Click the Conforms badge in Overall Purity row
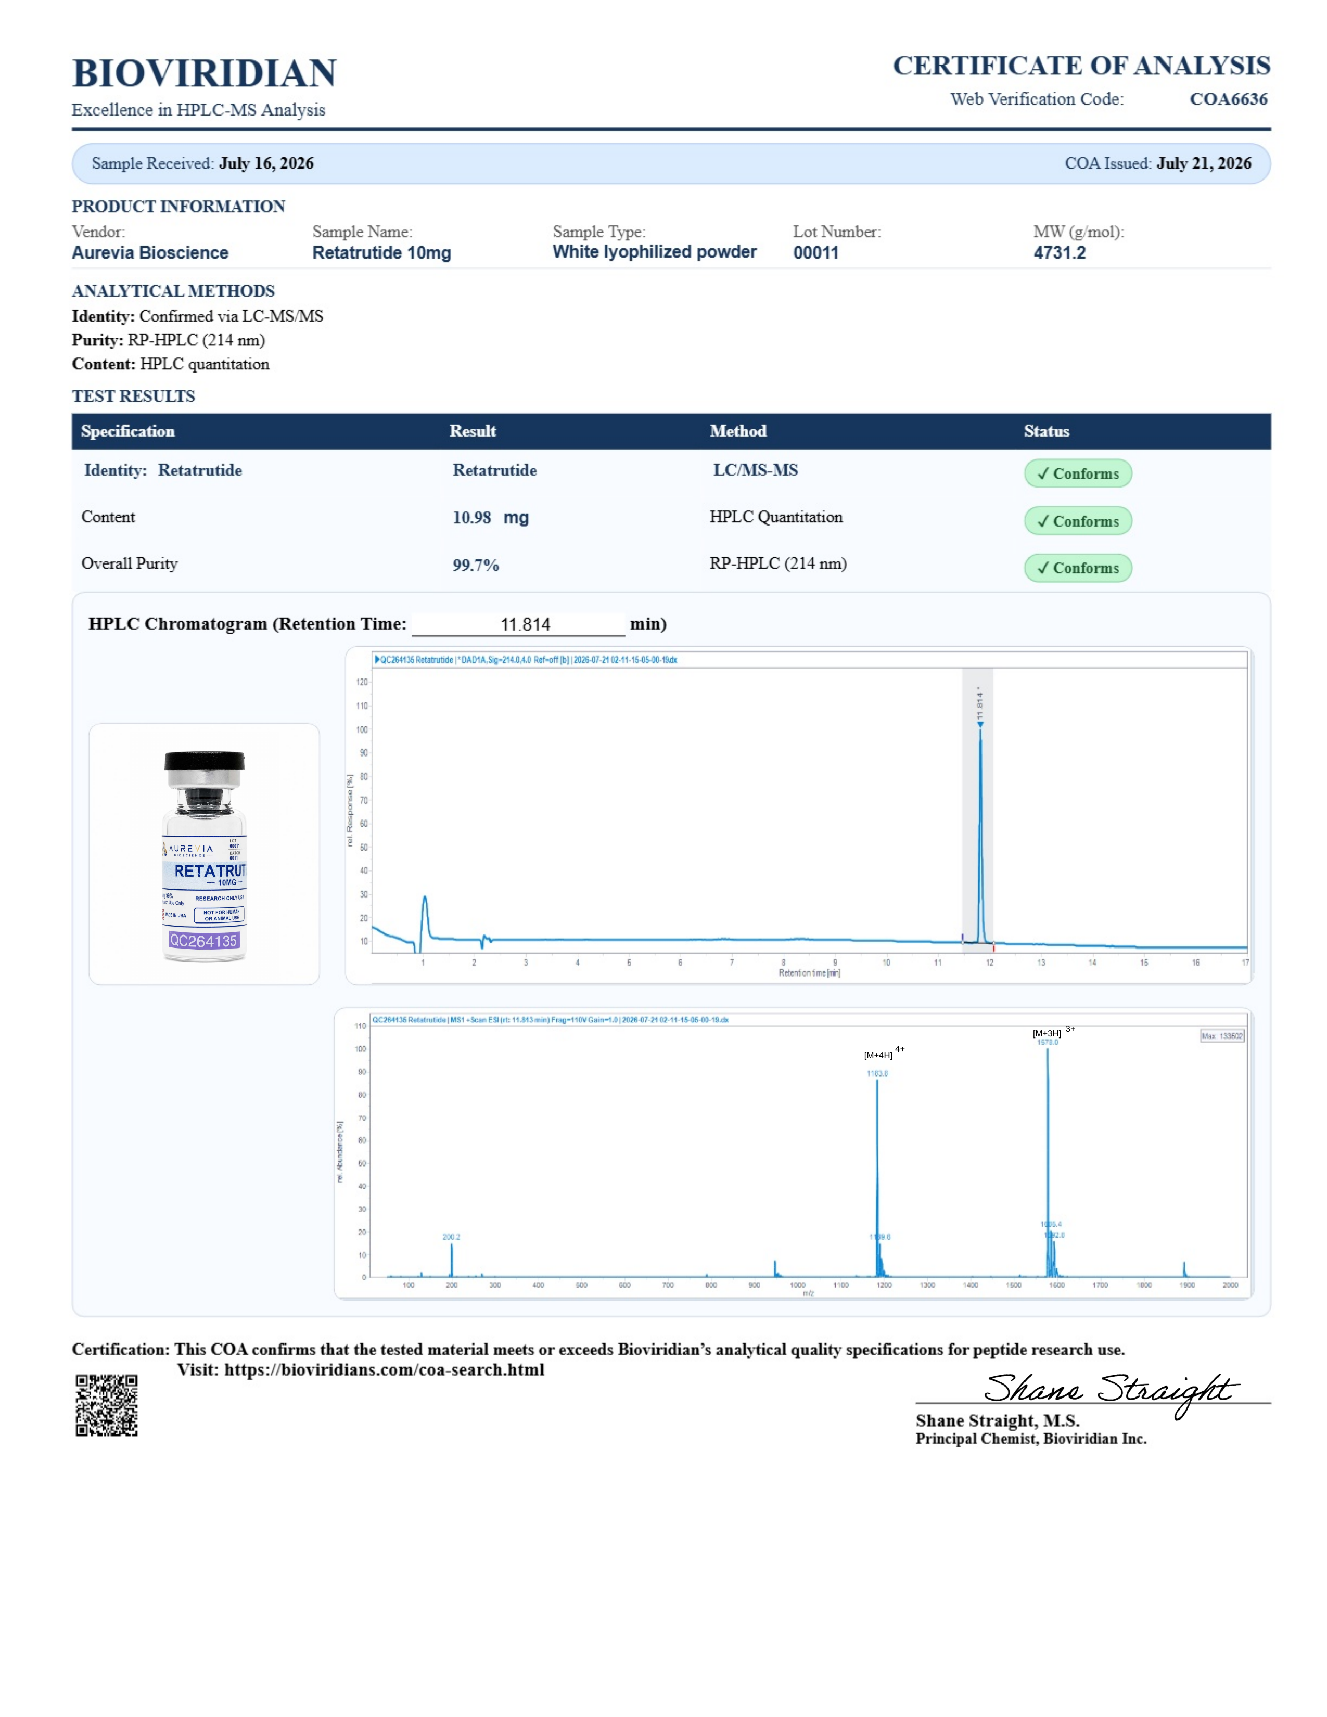The height and width of the screenshot is (1717, 1327). (1078, 568)
